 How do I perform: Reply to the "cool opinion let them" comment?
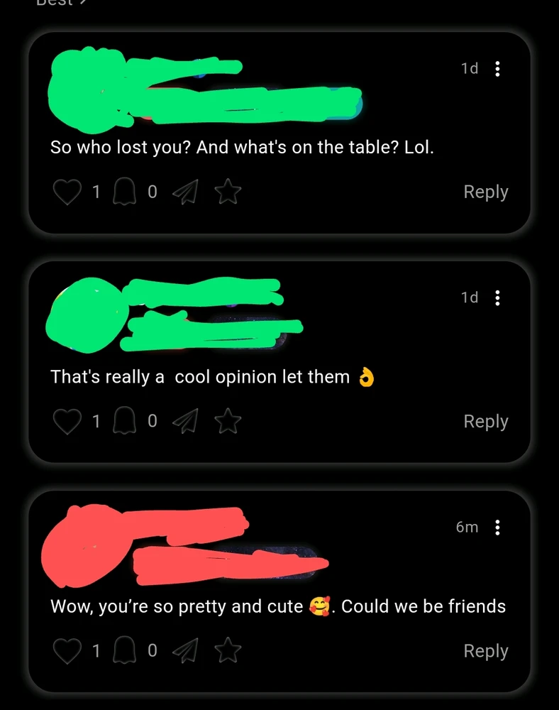pos(486,421)
